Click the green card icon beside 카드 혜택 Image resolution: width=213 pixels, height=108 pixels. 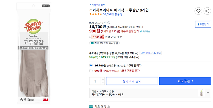pos(91,107)
